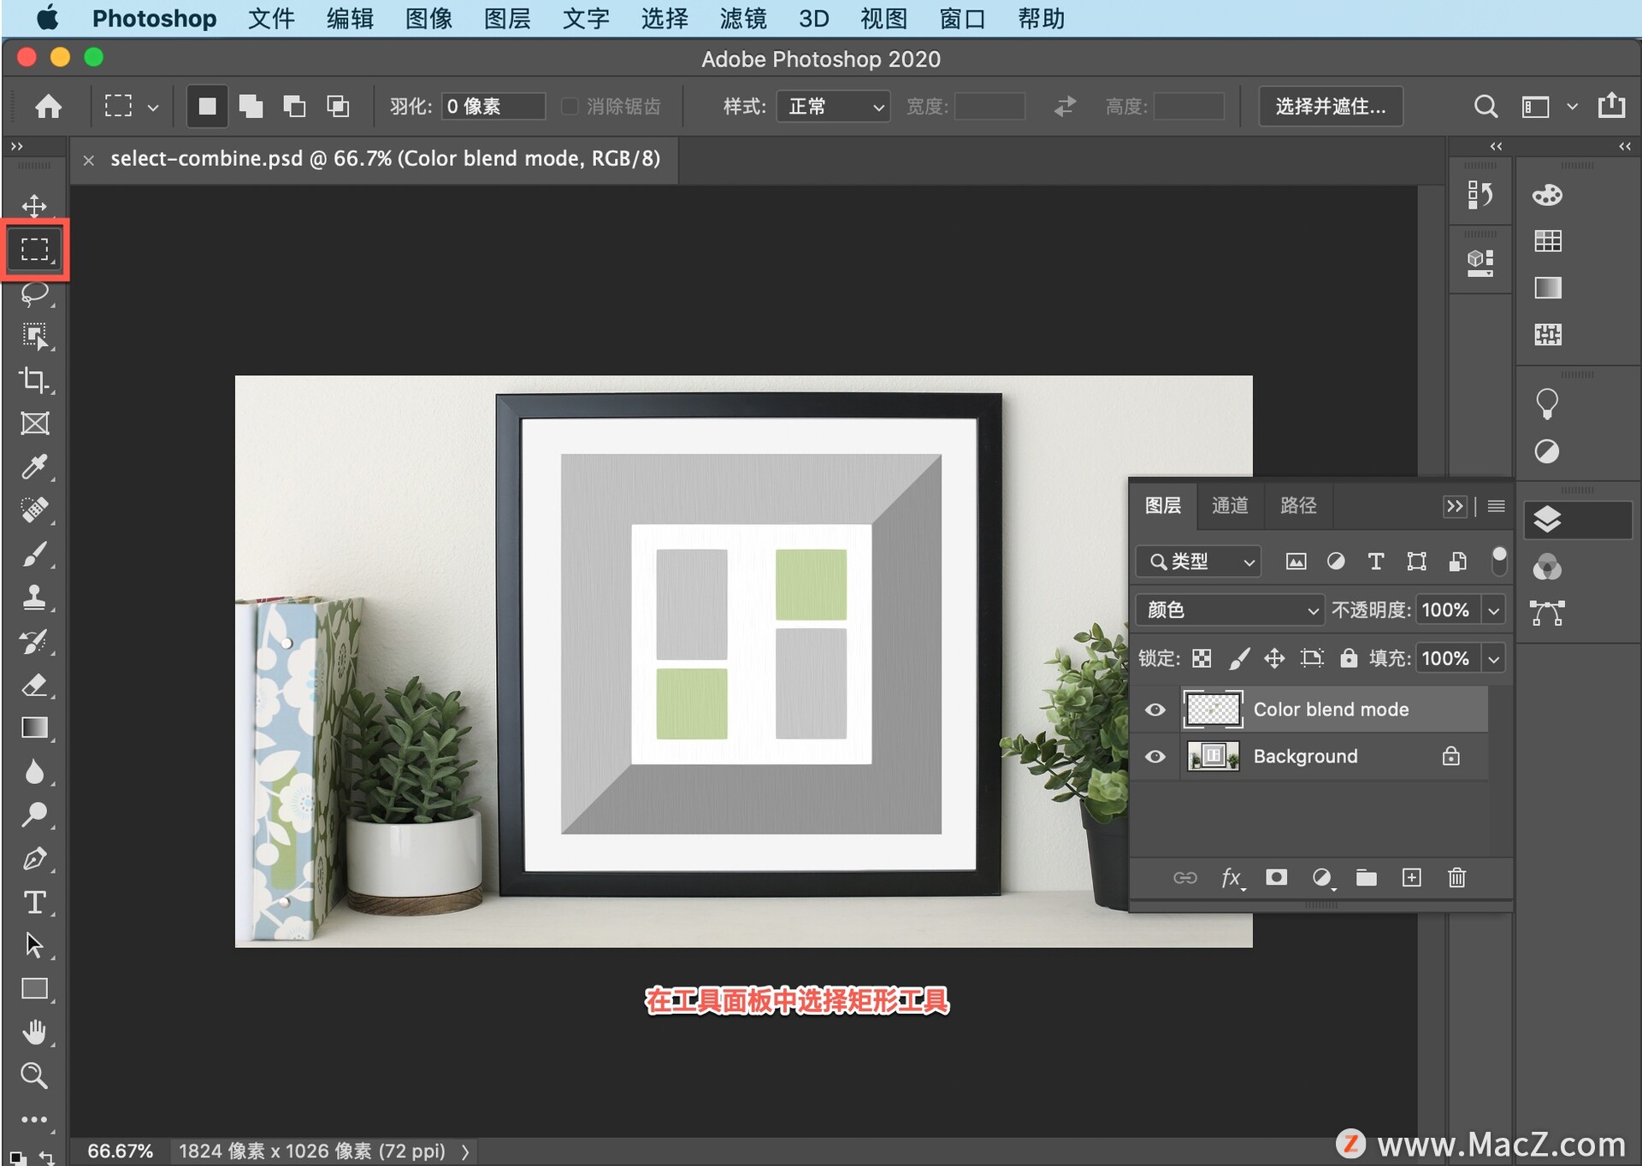
Task: Choose Intersect with selection mode
Action: [x=338, y=106]
